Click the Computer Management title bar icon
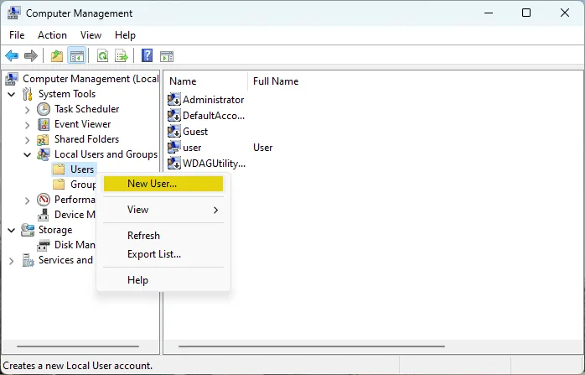Viewport: 585px width, 375px height. 13,13
